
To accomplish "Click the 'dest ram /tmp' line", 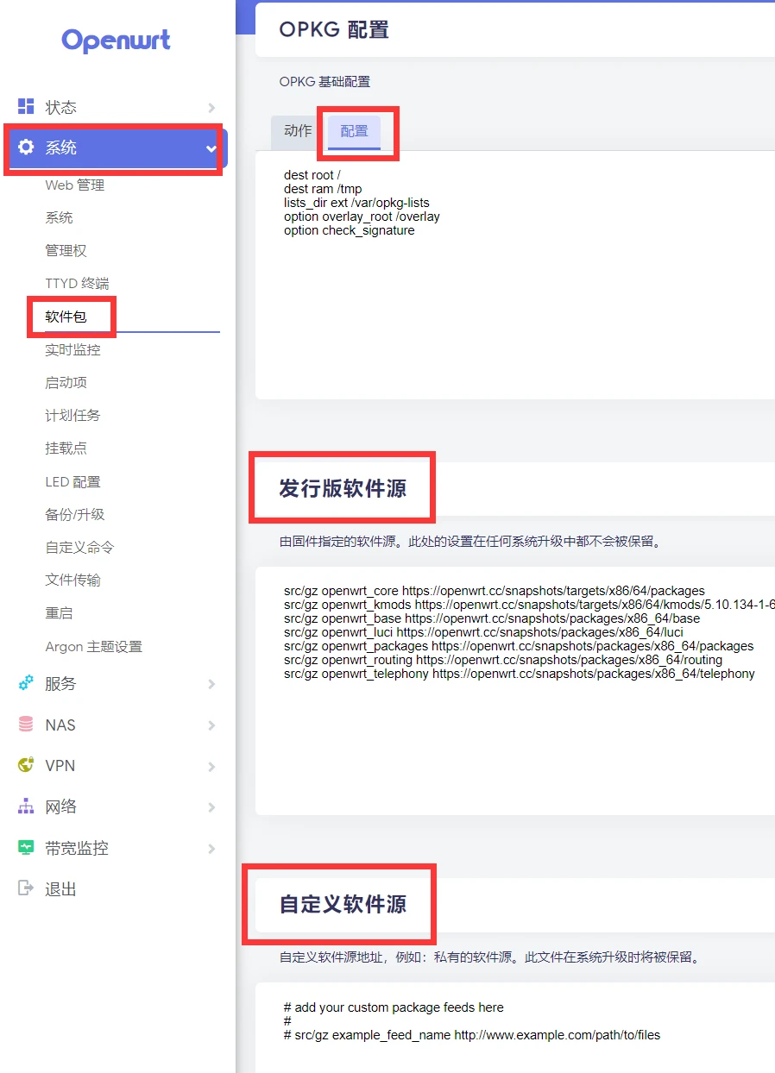I will point(323,189).
